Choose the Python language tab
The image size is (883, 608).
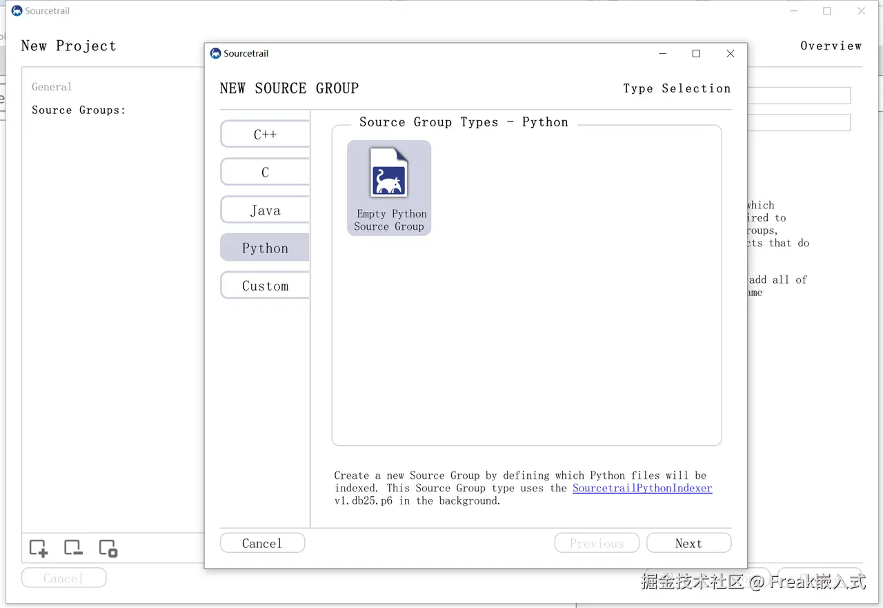click(x=265, y=248)
